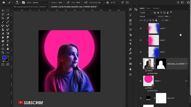Switch to the Layers tab

coord(142,8)
